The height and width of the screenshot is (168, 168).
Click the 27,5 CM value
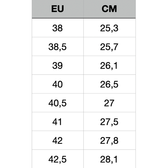[x=109, y=122]
